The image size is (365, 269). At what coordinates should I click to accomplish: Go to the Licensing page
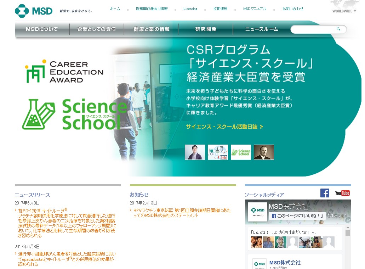[190, 9]
